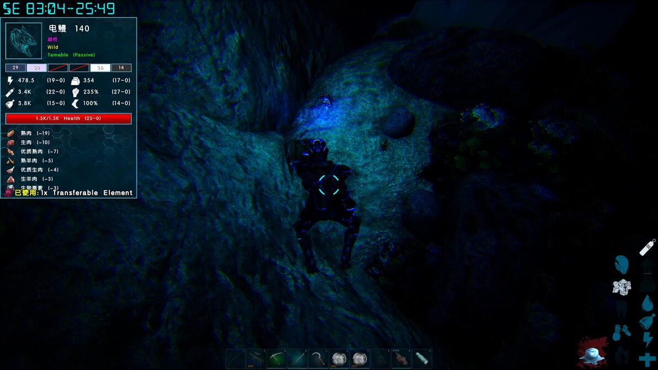Click the Tamable (Passive) status text
The width and height of the screenshot is (658, 370).
(x=71, y=55)
